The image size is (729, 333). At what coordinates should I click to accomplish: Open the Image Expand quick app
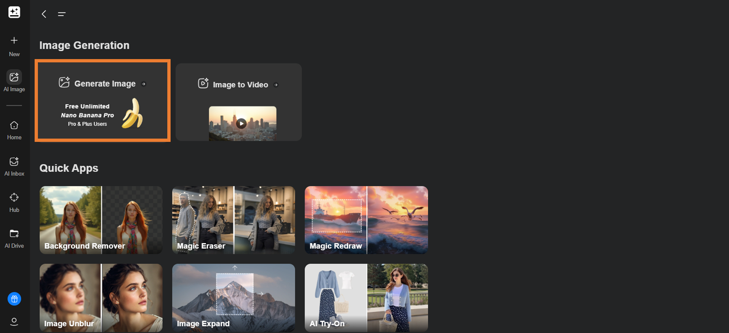click(x=233, y=298)
